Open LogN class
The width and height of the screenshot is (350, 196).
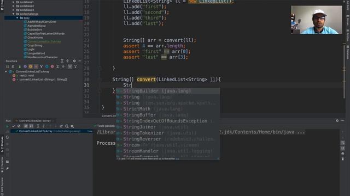[31, 50]
